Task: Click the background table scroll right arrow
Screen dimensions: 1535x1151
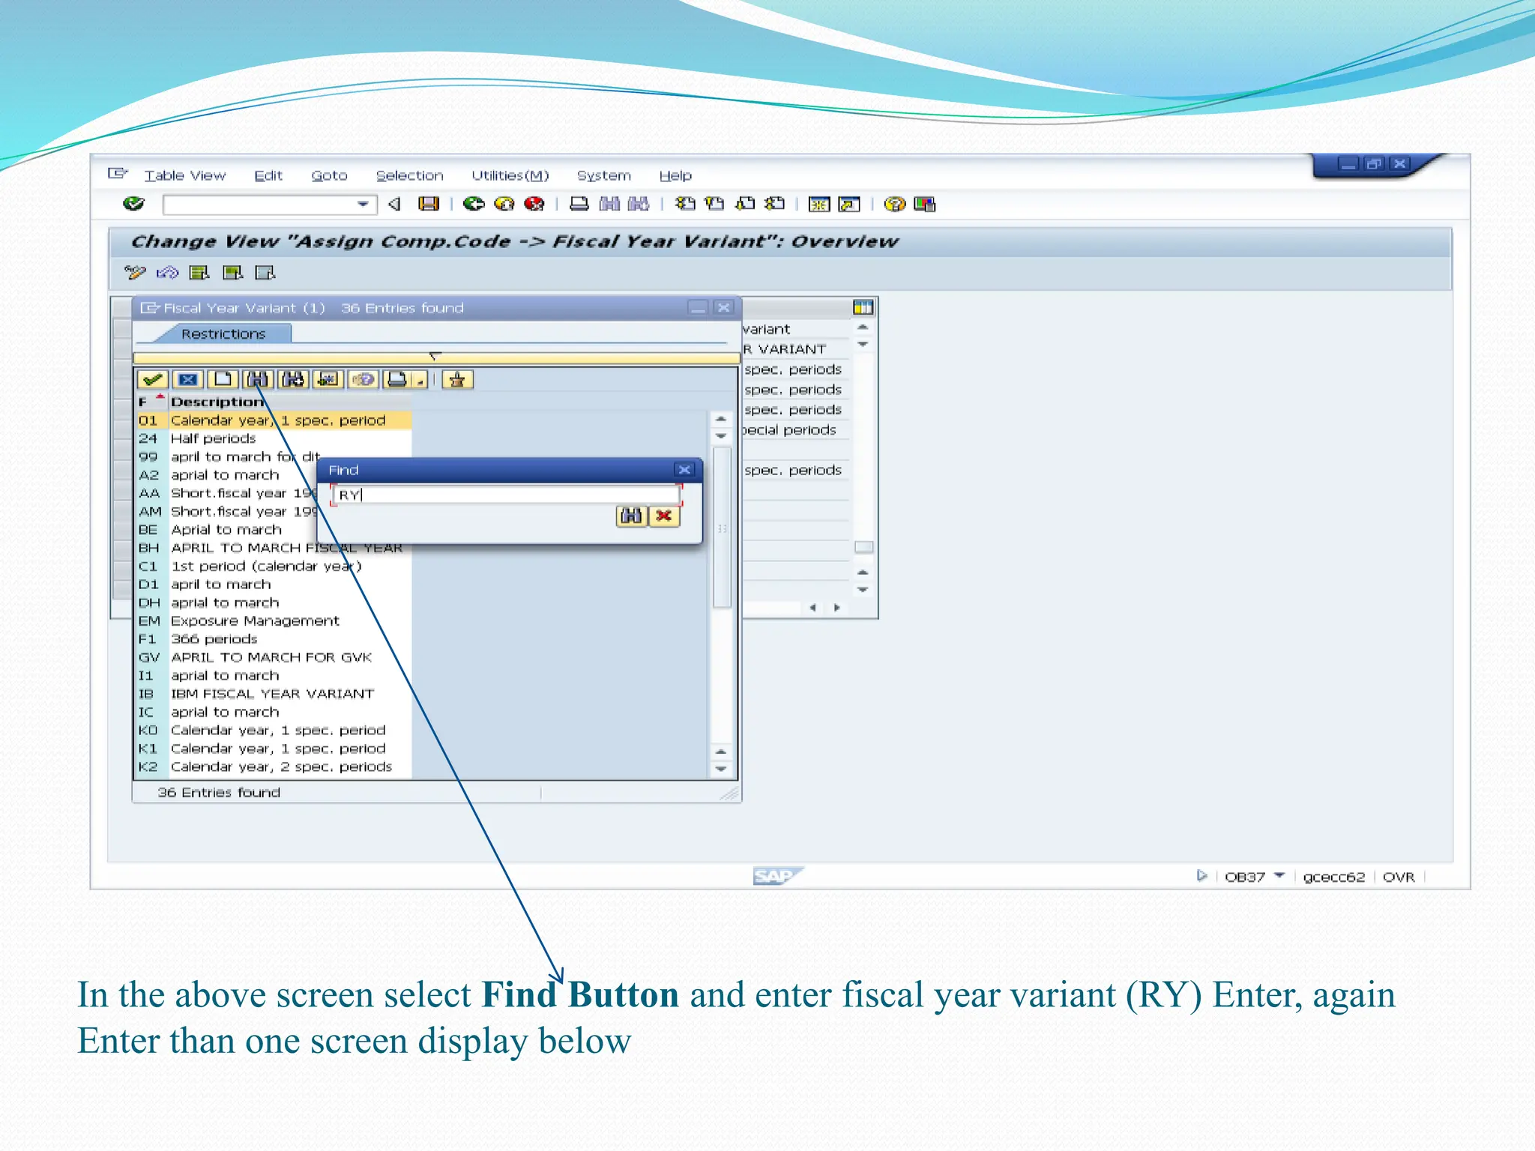Action: click(x=837, y=608)
